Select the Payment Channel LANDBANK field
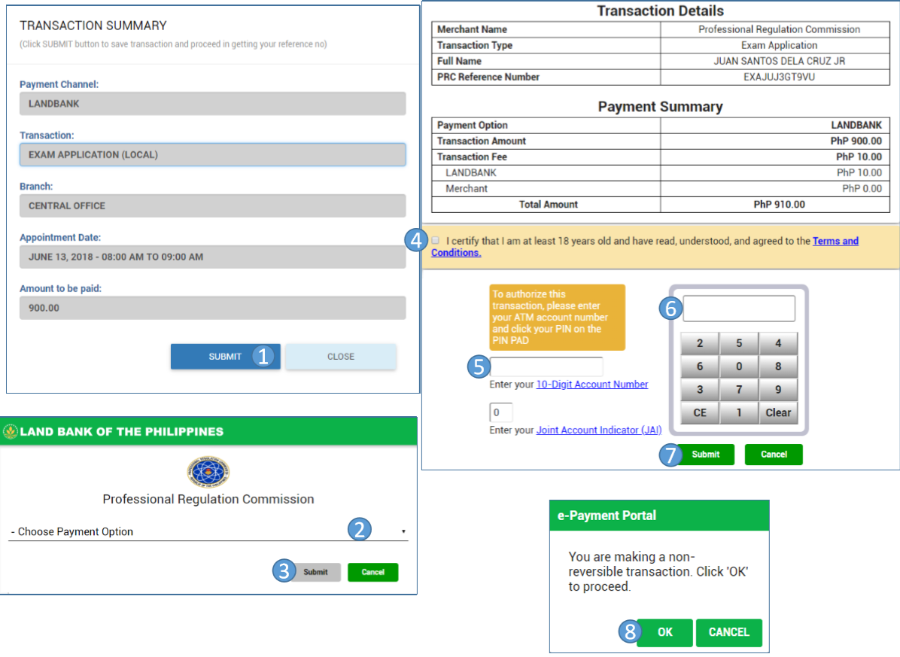The height and width of the screenshot is (657, 900). tap(212, 104)
